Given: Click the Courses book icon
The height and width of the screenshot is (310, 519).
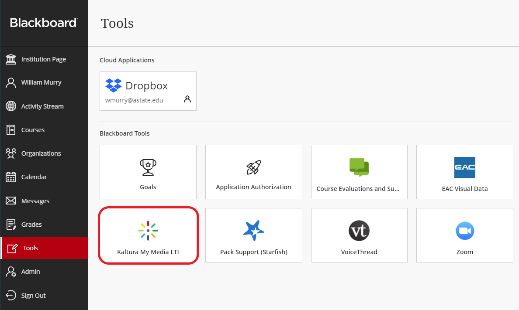Looking at the screenshot, I should (x=11, y=130).
